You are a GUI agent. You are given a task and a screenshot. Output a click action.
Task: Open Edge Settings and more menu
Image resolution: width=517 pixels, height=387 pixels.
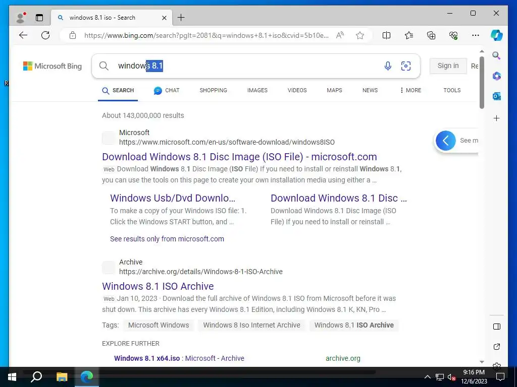pyautogui.click(x=475, y=35)
